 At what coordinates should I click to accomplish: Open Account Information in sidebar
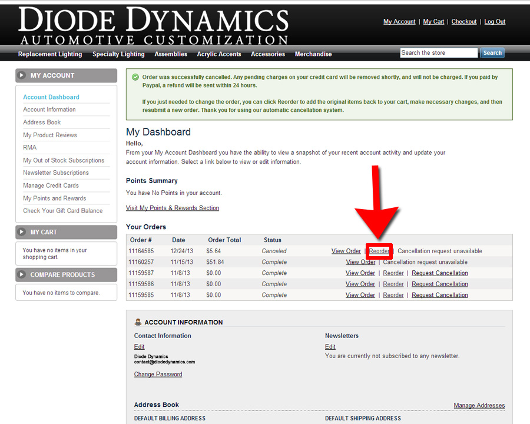tap(49, 110)
